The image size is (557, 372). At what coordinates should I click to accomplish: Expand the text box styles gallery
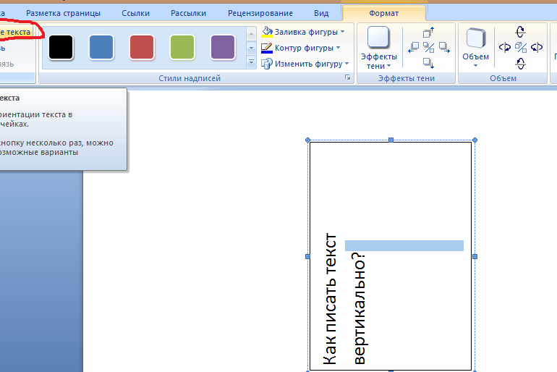tap(252, 63)
